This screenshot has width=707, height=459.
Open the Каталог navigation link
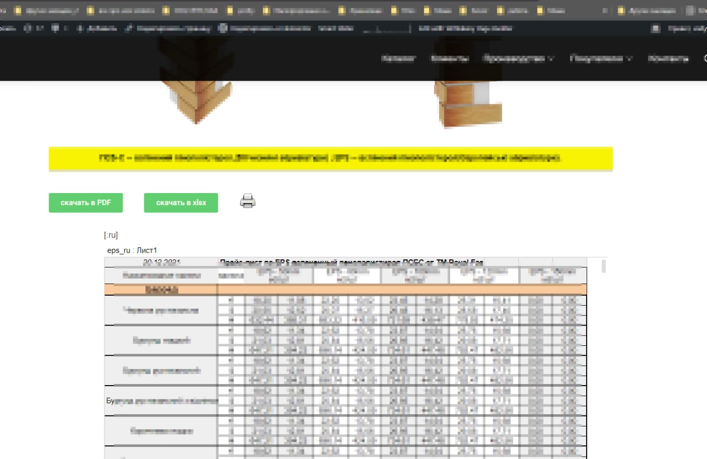click(399, 58)
